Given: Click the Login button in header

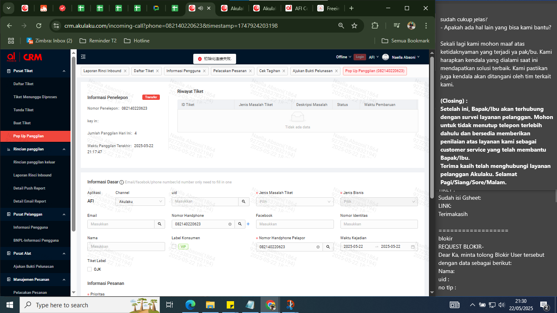Looking at the screenshot, I should (360, 57).
